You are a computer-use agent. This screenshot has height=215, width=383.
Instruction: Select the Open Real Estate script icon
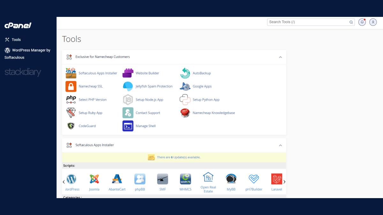click(208, 177)
